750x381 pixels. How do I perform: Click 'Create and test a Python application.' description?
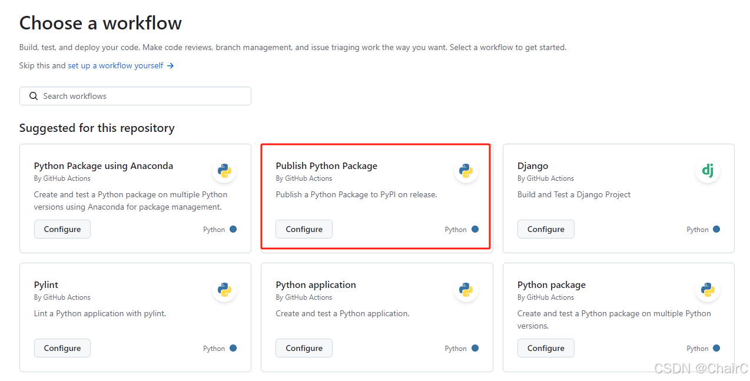coord(343,313)
